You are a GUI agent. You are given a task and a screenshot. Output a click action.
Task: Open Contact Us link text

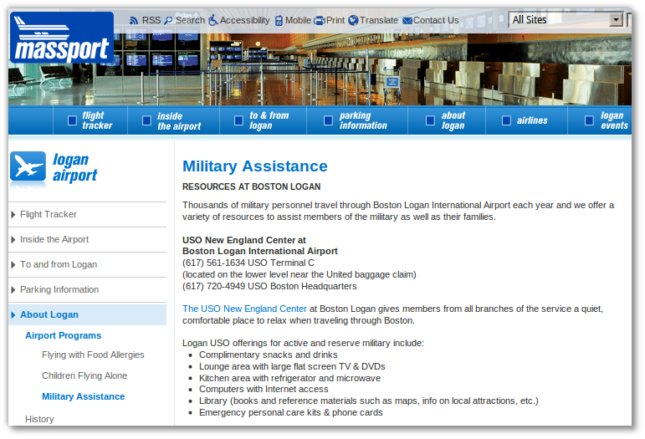point(436,20)
